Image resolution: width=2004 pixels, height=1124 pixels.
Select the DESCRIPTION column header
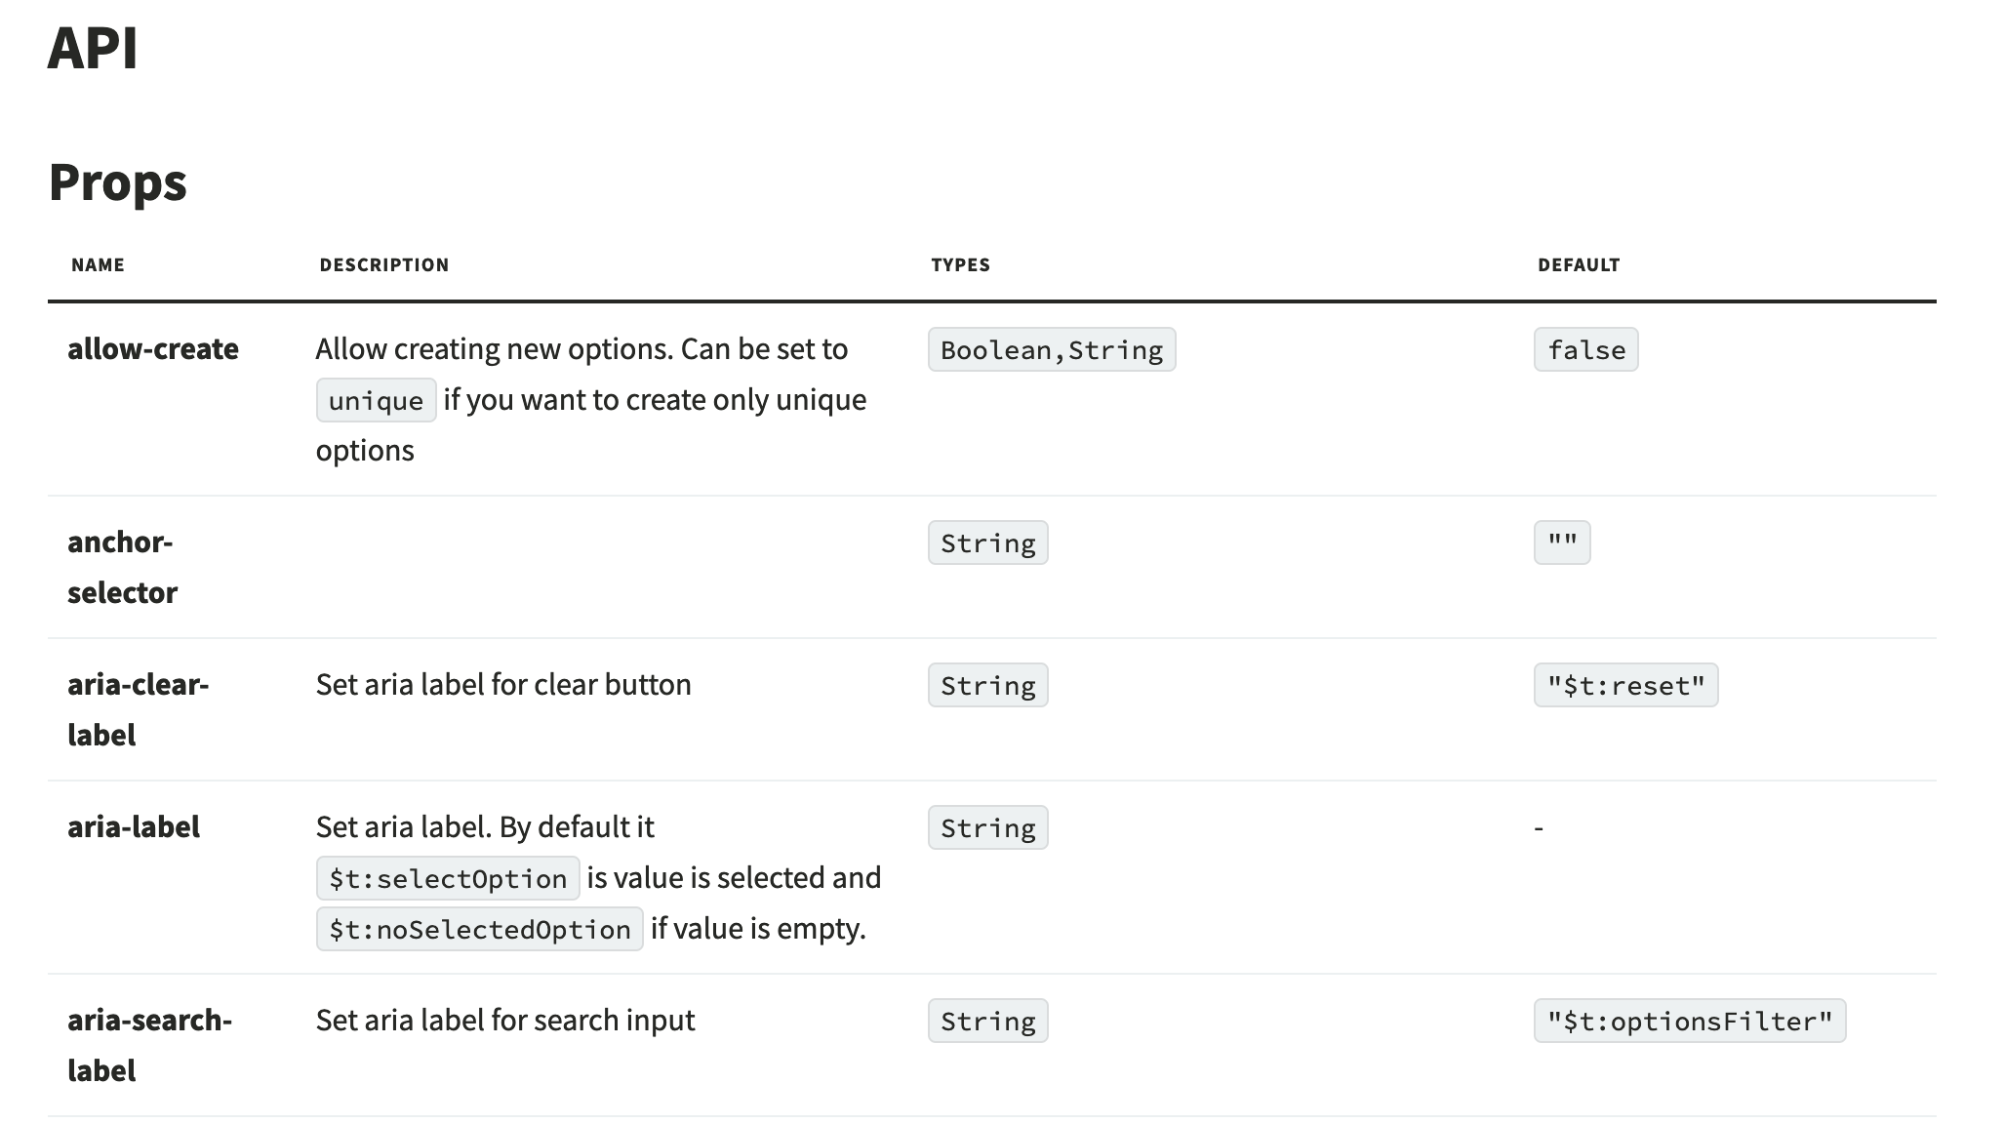coord(383,264)
